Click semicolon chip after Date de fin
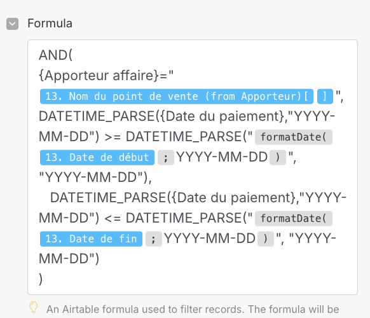Image resolution: width=370 pixels, height=318 pixels. [x=154, y=238]
